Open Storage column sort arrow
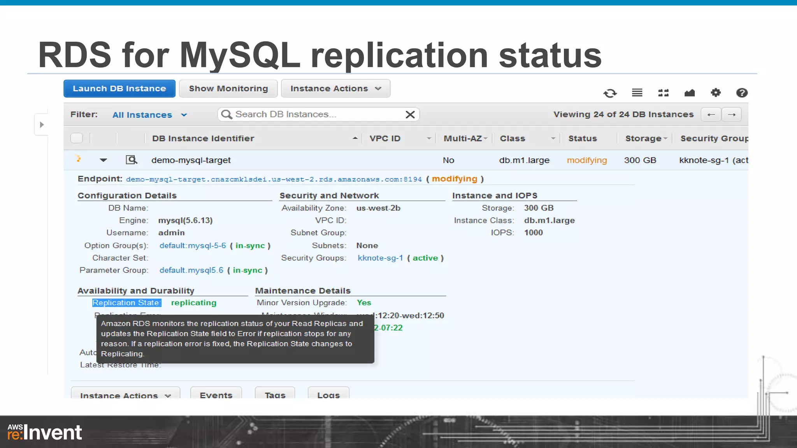 [665, 138]
